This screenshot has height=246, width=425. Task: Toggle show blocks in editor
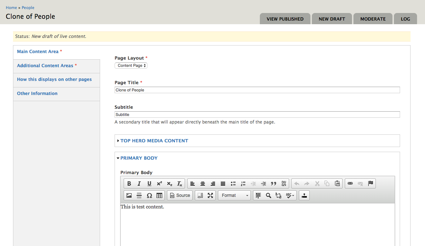(200, 195)
